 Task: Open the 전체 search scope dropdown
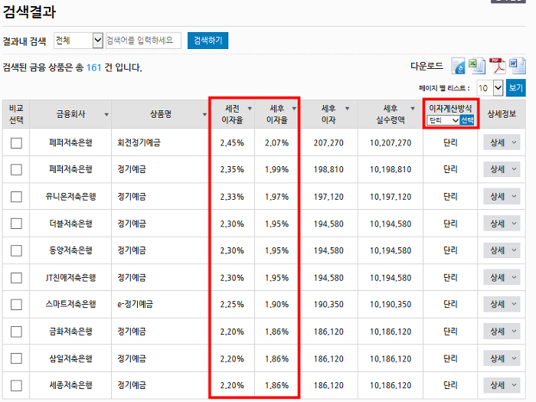(78, 41)
